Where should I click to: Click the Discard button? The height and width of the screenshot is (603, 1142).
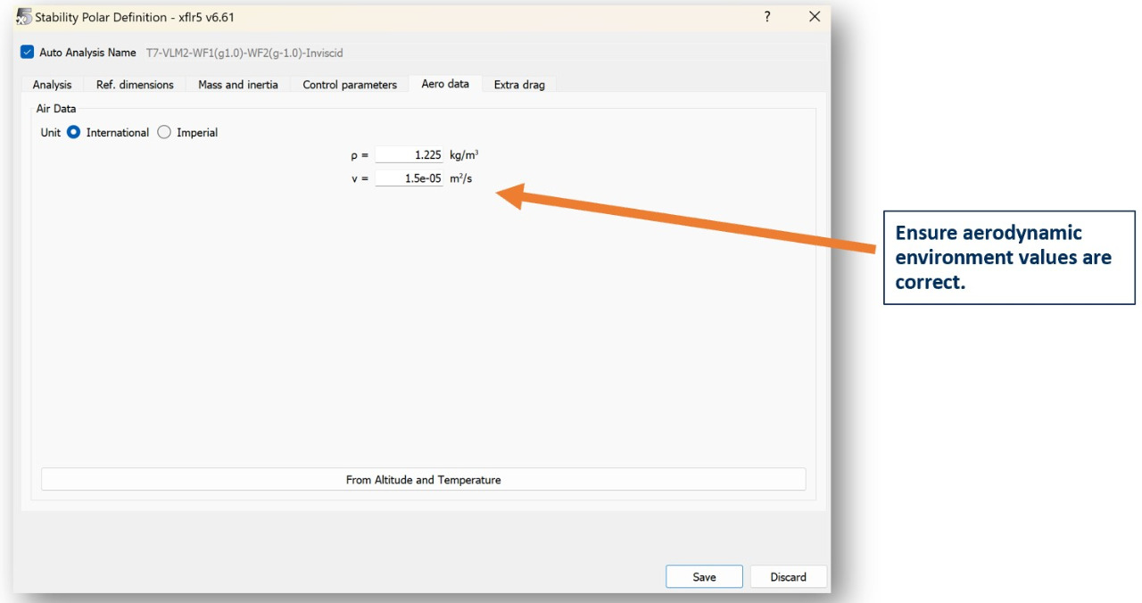(788, 577)
